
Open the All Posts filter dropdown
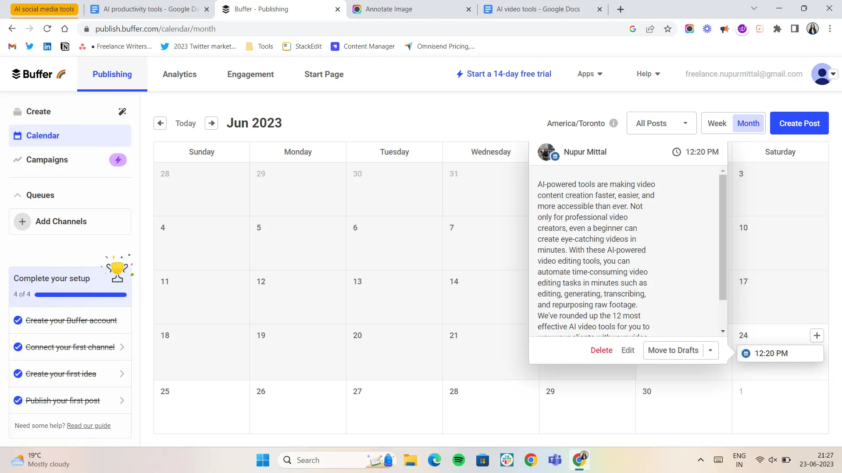[661, 124]
